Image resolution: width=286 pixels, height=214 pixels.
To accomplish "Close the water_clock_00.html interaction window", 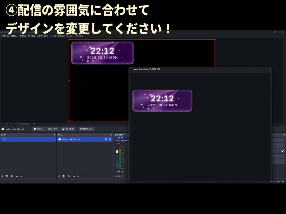I will [x=270, y=69].
